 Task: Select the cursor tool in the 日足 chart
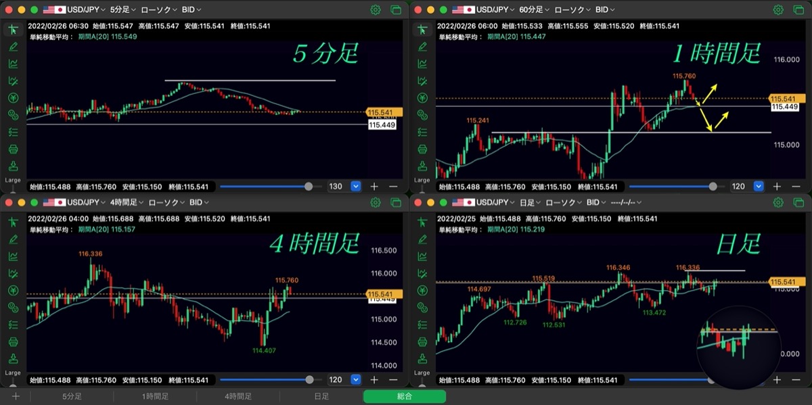(x=422, y=222)
